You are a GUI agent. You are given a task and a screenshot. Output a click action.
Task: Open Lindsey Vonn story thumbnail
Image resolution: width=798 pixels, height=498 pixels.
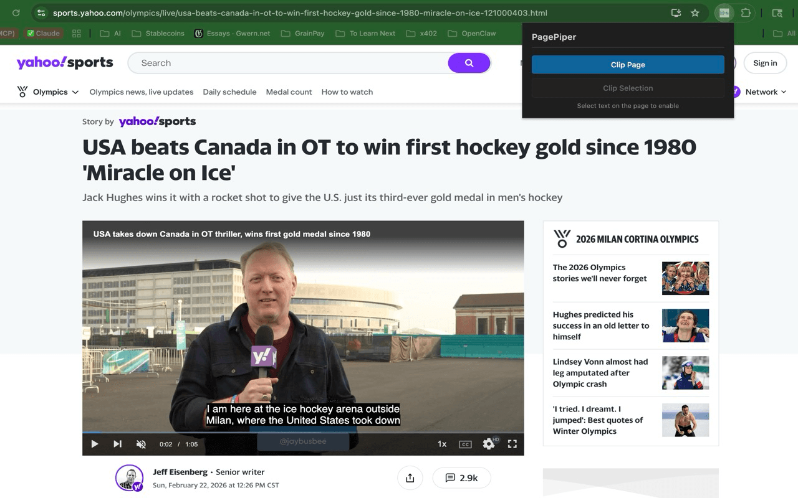(x=685, y=373)
